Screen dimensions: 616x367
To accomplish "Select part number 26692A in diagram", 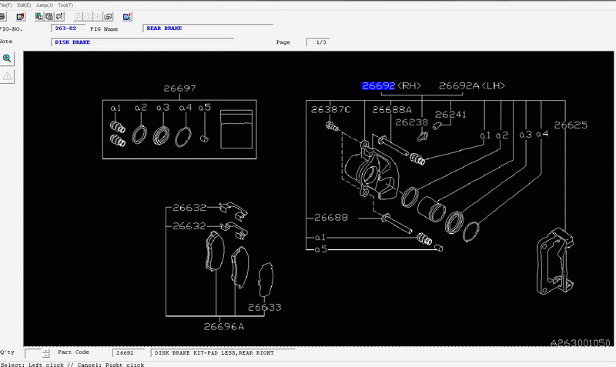I will click(459, 86).
